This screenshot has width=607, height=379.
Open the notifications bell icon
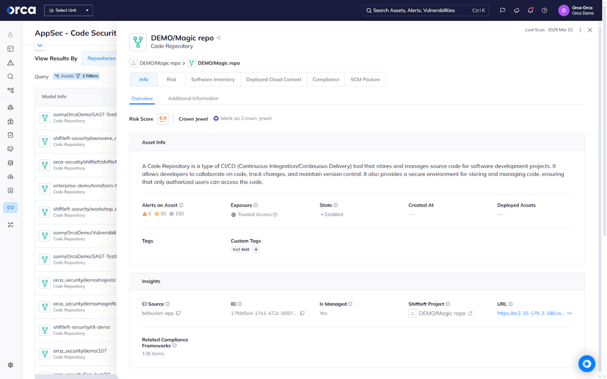(x=531, y=11)
